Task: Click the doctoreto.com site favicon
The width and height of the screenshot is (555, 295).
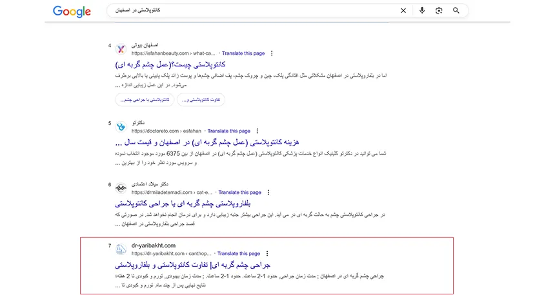Action: pos(121,126)
